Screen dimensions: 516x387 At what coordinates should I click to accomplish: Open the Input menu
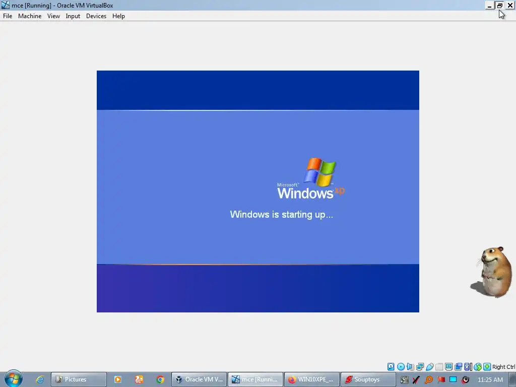[73, 16]
